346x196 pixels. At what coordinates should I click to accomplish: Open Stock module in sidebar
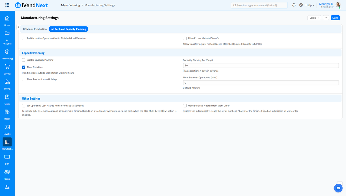(x=7, y=100)
